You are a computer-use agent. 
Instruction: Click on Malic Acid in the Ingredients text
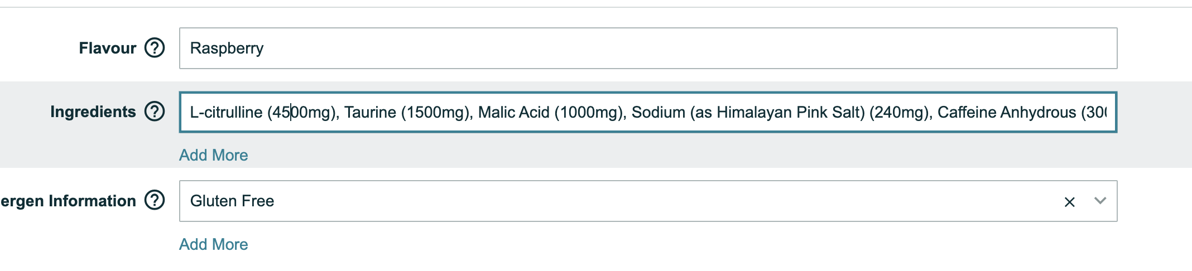click(x=513, y=112)
